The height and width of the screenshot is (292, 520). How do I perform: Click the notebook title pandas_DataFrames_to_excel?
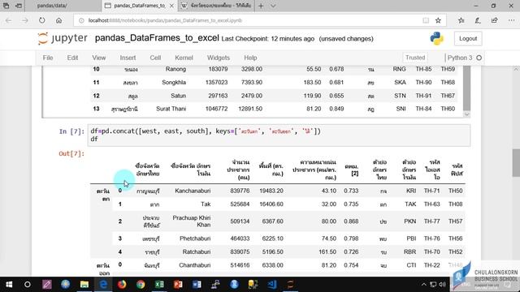coord(157,38)
